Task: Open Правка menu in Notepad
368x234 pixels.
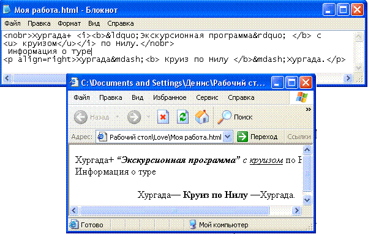Action: 39,23
